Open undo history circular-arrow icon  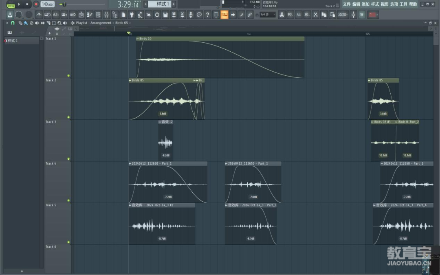click(x=157, y=15)
